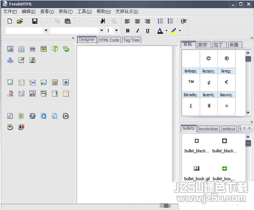
Task: Insert table icon in left panel
Action: 21,49
